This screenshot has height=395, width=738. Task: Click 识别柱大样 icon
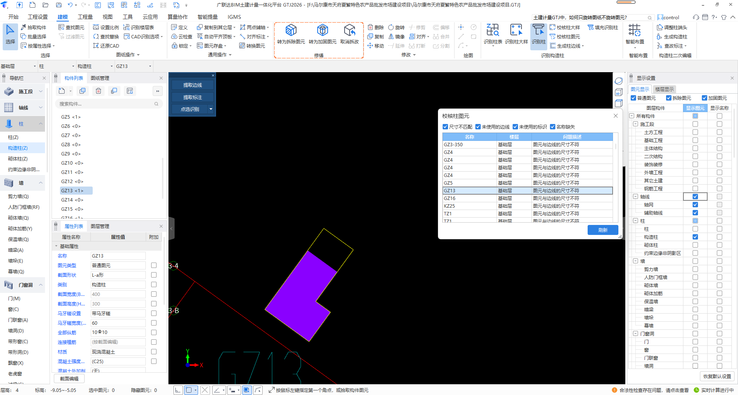tap(516, 34)
